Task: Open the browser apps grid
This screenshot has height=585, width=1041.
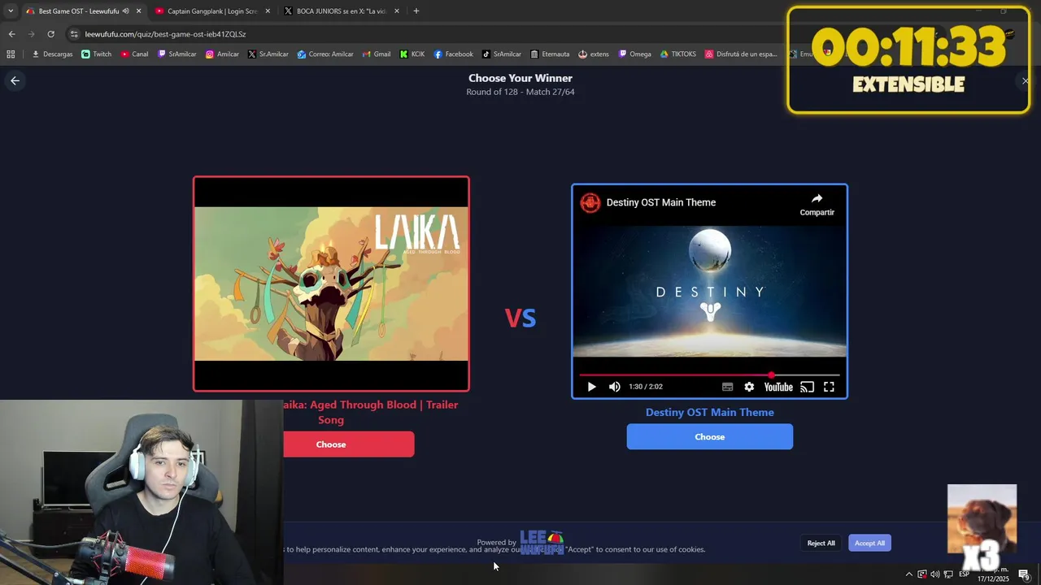Action: 11,54
